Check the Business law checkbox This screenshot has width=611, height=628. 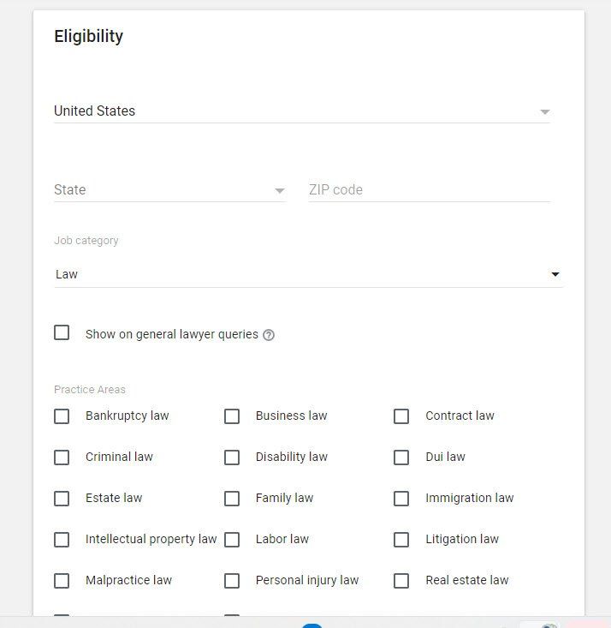232,416
